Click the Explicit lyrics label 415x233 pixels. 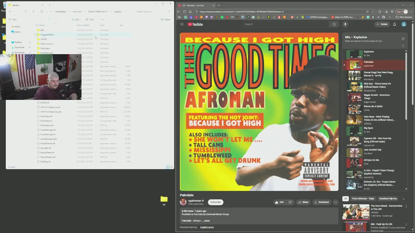[207, 227]
